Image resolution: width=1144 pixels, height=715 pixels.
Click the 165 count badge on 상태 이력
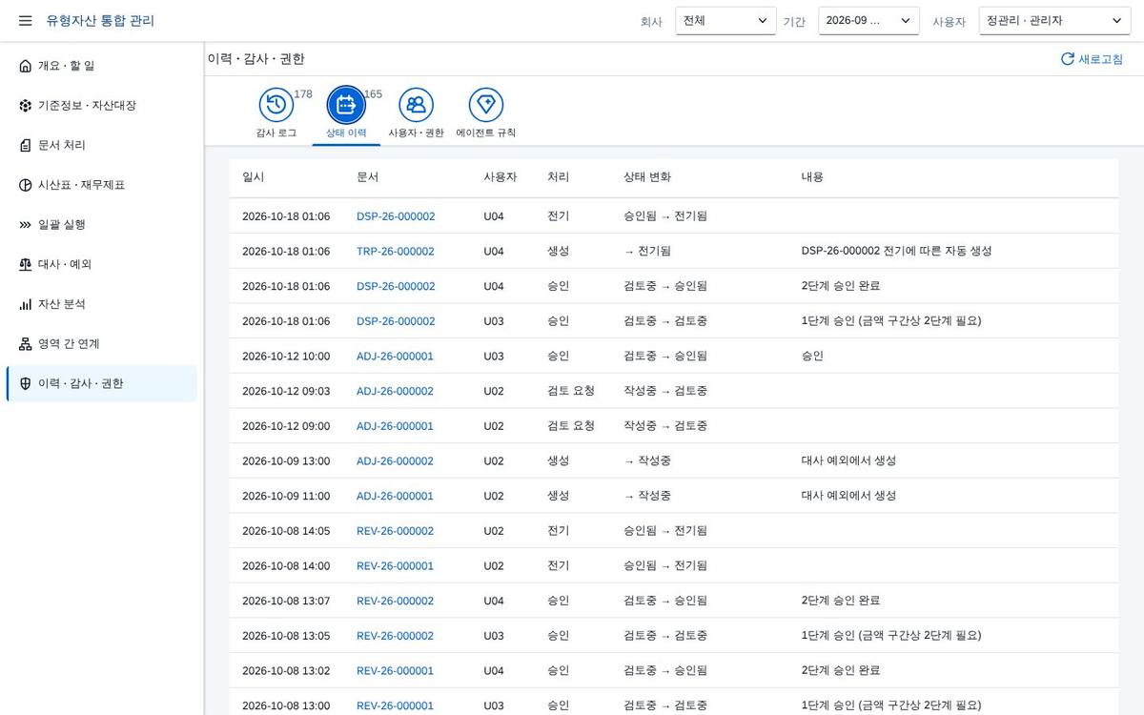pos(373,94)
